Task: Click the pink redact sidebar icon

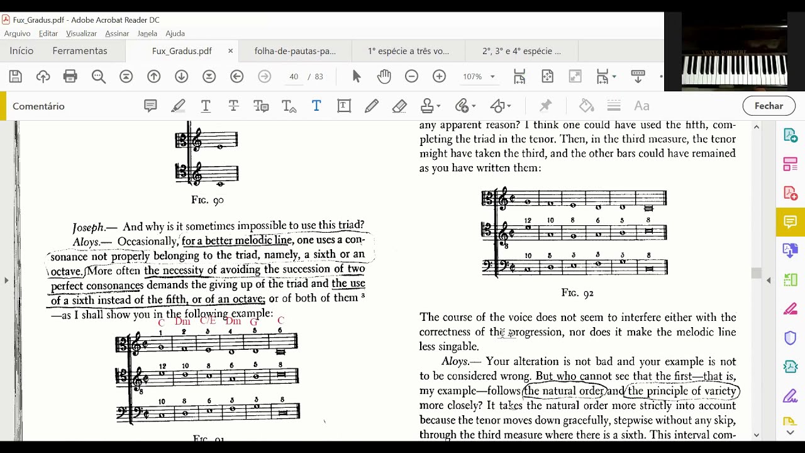Action: click(791, 309)
